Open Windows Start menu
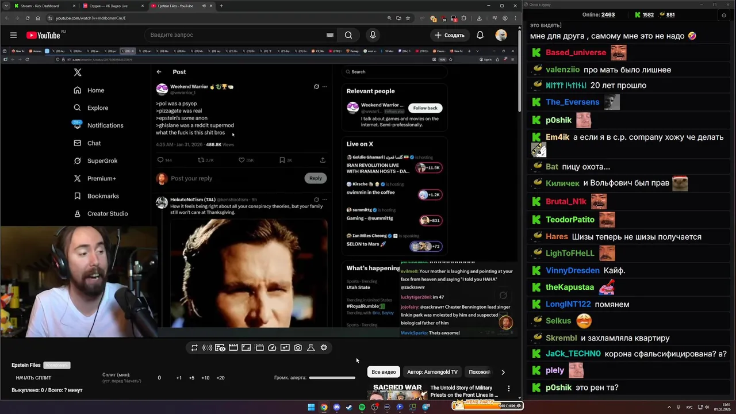The height and width of the screenshot is (414, 736). [311, 407]
